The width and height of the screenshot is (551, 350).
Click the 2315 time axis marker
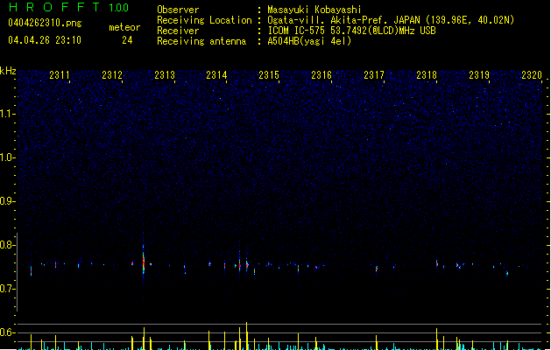point(269,75)
